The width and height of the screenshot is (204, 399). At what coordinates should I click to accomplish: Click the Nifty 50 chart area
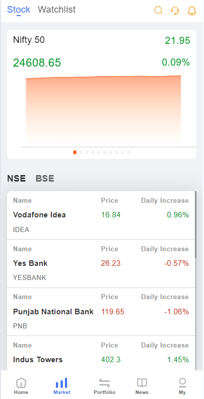tap(103, 109)
